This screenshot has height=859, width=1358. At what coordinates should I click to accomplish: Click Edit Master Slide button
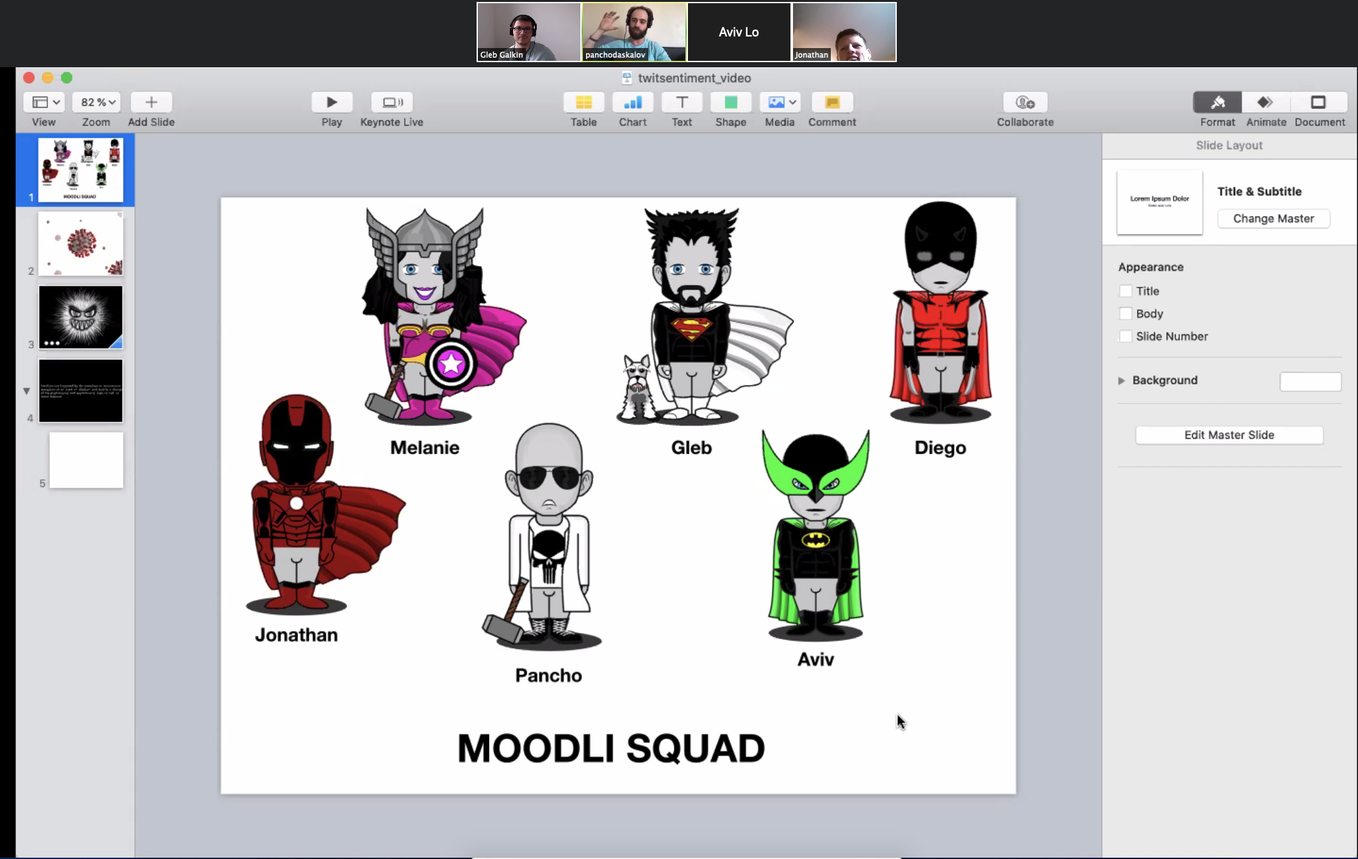click(x=1229, y=435)
